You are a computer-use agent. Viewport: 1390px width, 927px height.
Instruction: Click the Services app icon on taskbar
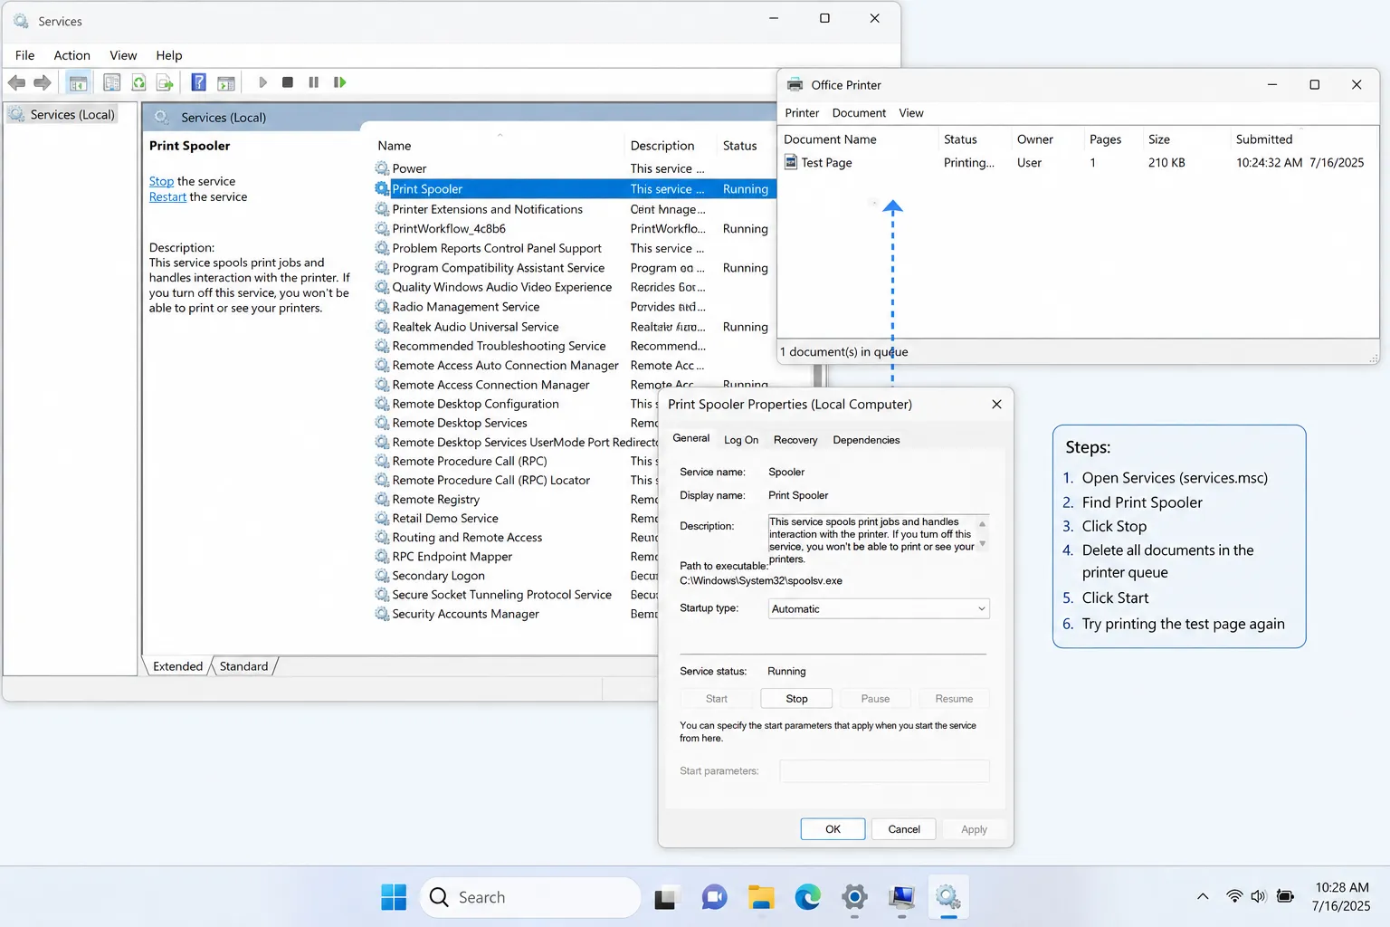pos(947,897)
